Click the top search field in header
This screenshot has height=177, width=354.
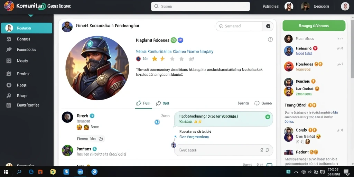(x=200, y=6)
